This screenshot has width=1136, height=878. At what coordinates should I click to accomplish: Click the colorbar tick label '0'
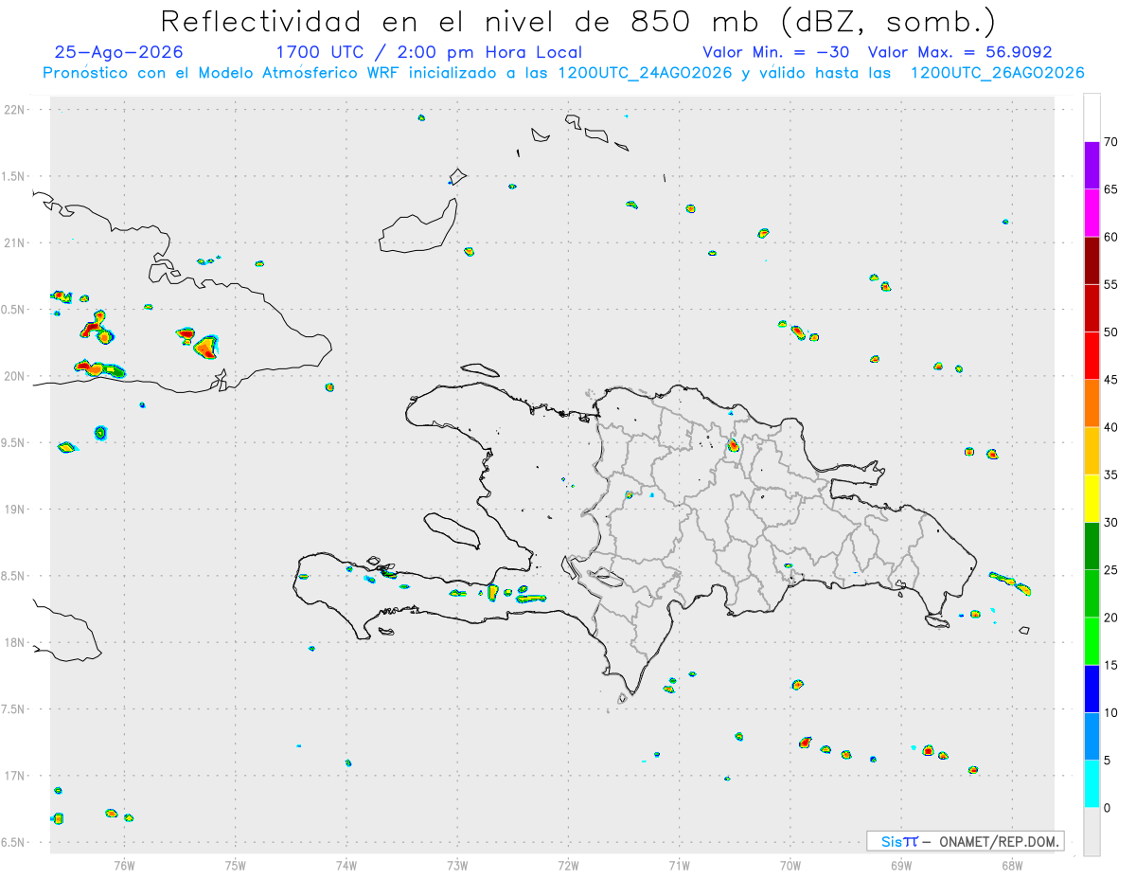coord(1107,808)
